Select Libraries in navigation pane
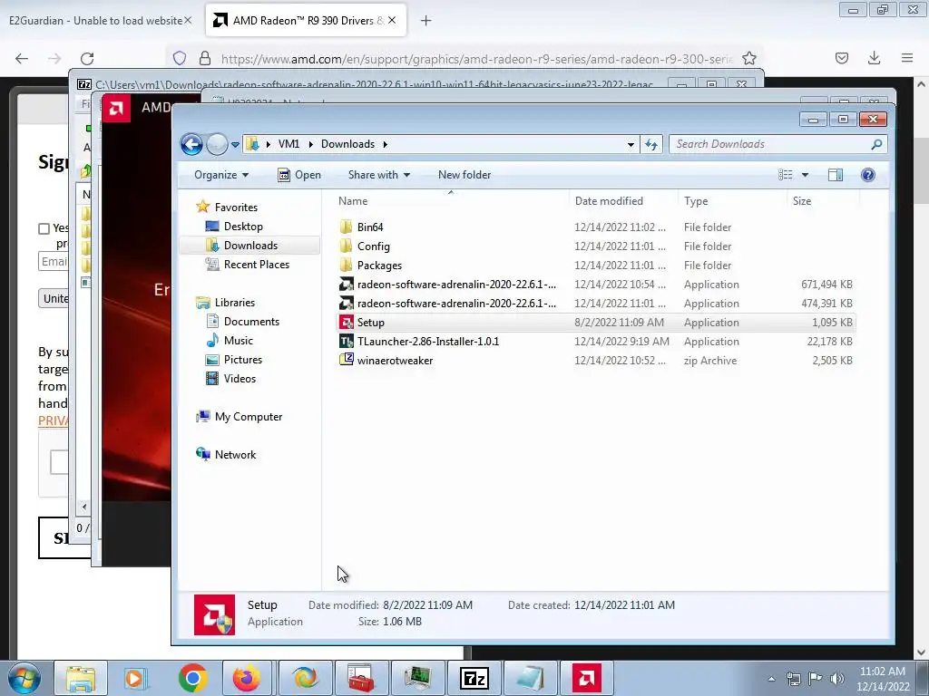 pos(235,303)
